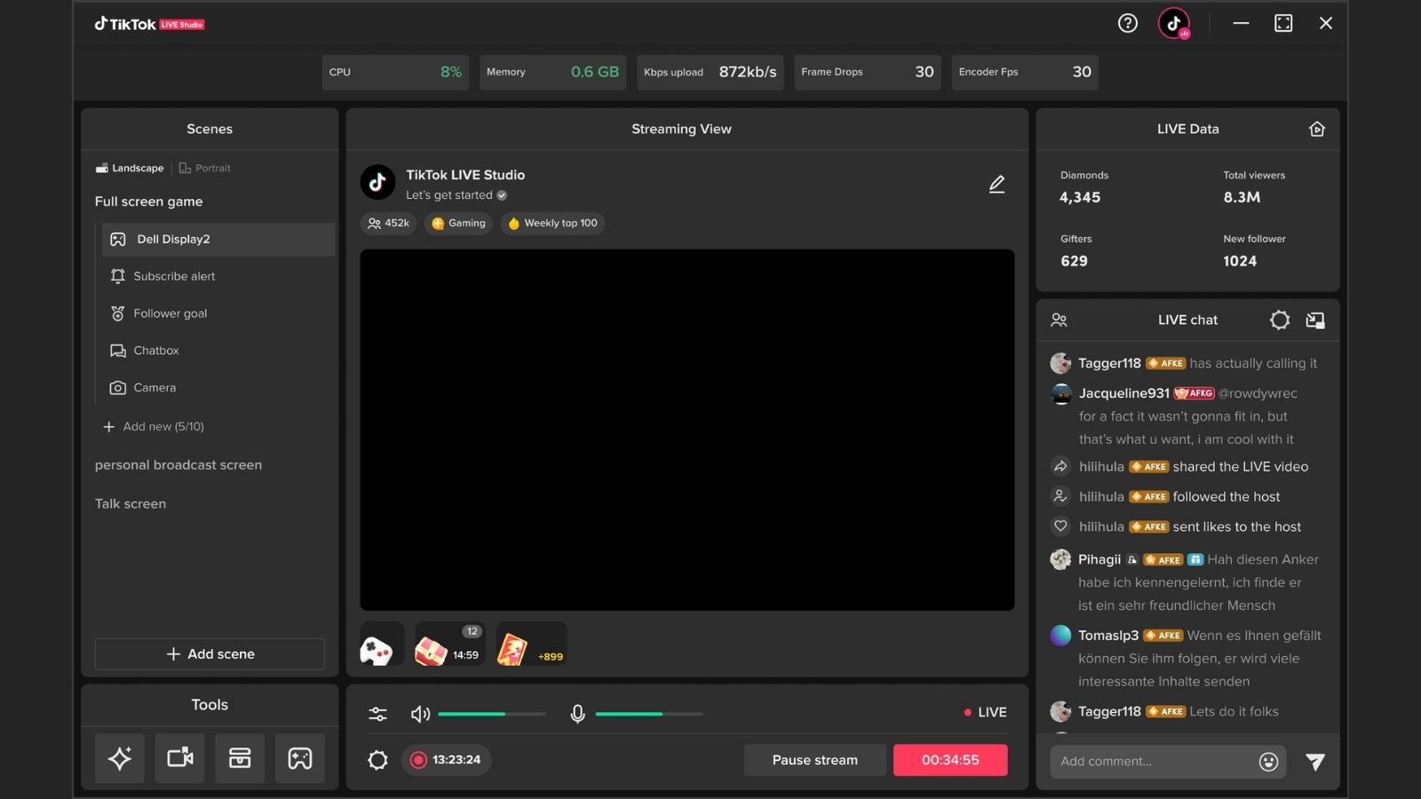Click the Gaming category tag
The width and height of the screenshot is (1421, 799).
pyautogui.click(x=458, y=224)
